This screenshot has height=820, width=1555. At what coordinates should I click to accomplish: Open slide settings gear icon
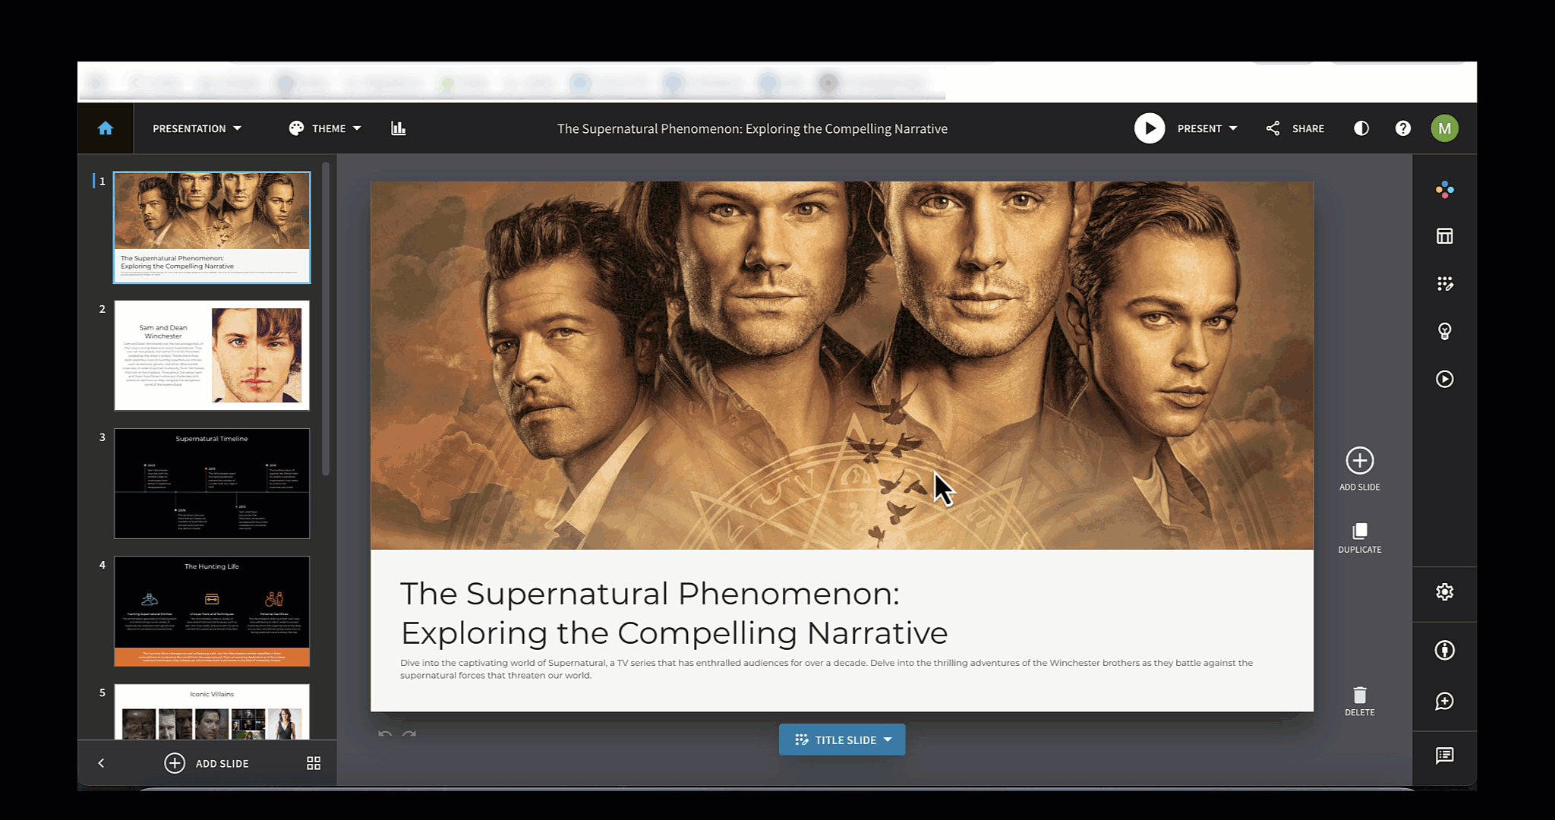1445,591
